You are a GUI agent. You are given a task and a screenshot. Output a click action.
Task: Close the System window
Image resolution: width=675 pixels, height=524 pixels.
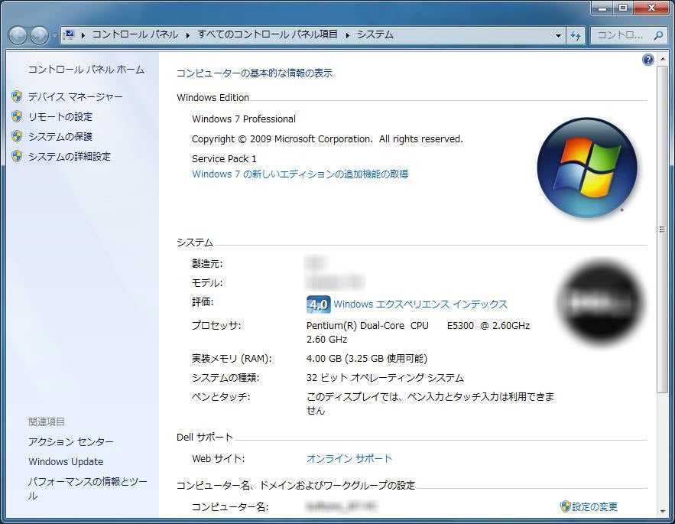pos(651,8)
